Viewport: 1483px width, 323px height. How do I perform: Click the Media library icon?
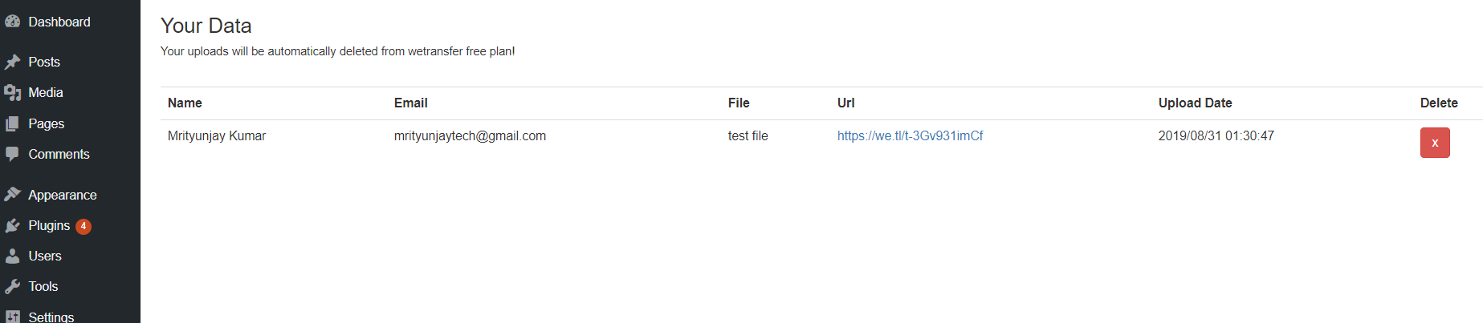[12, 93]
